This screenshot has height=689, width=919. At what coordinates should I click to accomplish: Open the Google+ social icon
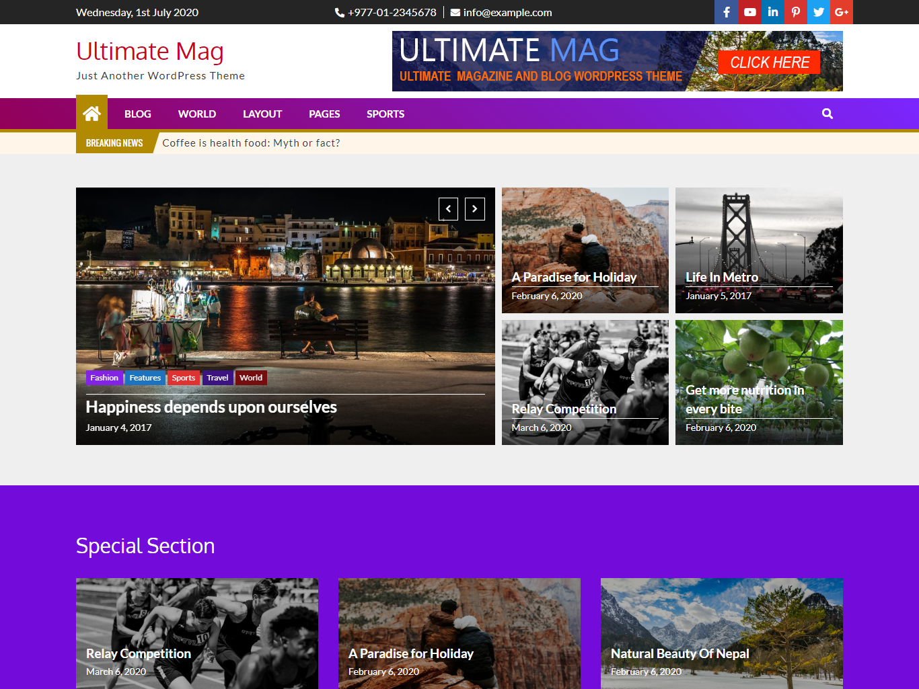[841, 12]
